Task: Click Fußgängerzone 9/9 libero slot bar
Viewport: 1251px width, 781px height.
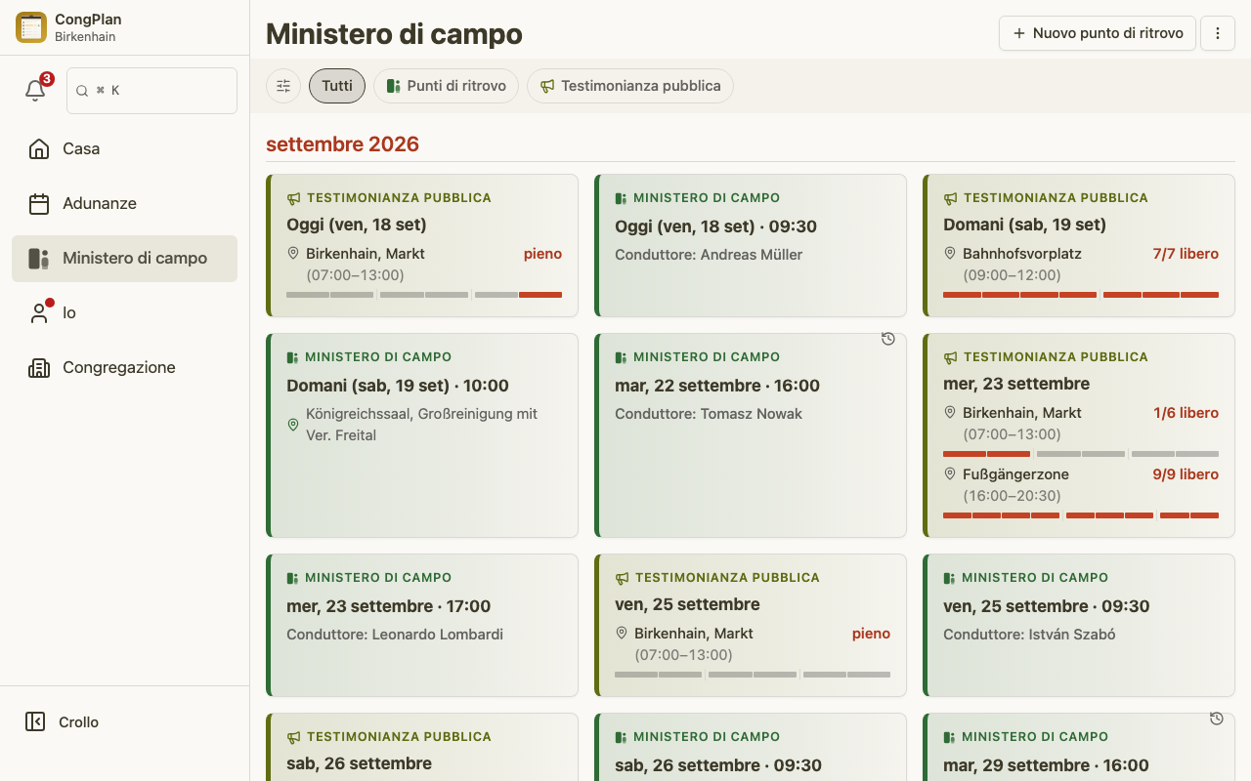Action: tap(1081, 514)
